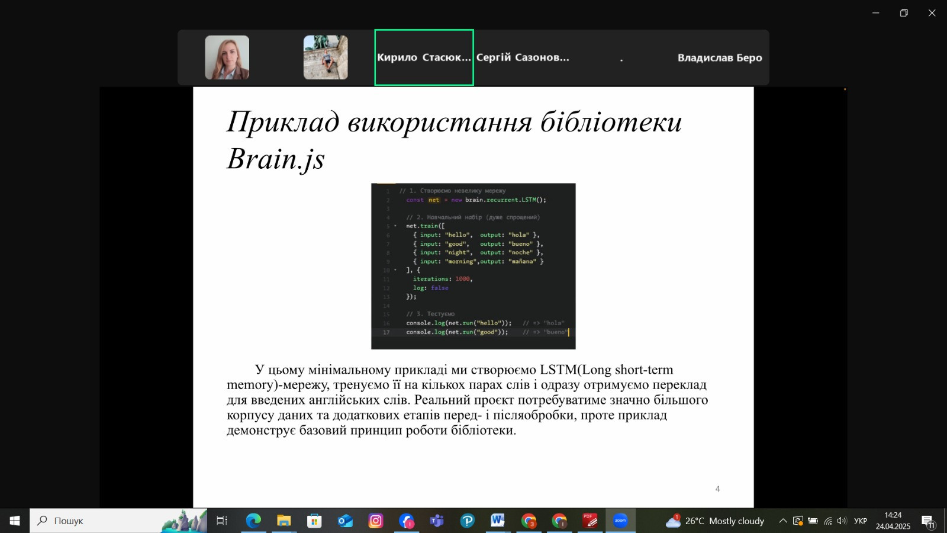Viewport: 947px width, 533px height.
Task: Click the slide paragraph beginning У цьому мінімальному
Action: tap(468, 400)
